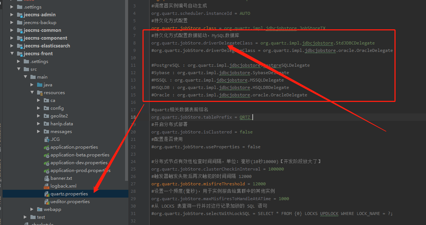Image resolution: width=426 pixels, height=225 pixels.
Task: Select the jeecms-backup folder name
Action: pyautogui.click(x=40, y=23)
